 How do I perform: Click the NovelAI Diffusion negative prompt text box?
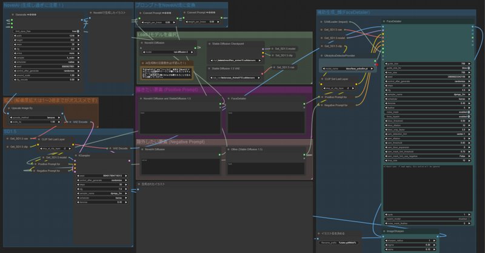coord(181,166)
